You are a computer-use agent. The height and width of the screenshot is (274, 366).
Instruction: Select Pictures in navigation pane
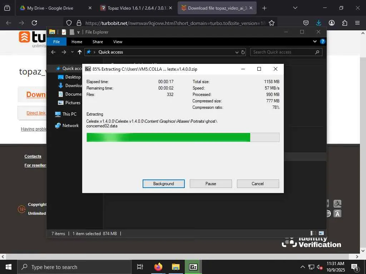69,103
